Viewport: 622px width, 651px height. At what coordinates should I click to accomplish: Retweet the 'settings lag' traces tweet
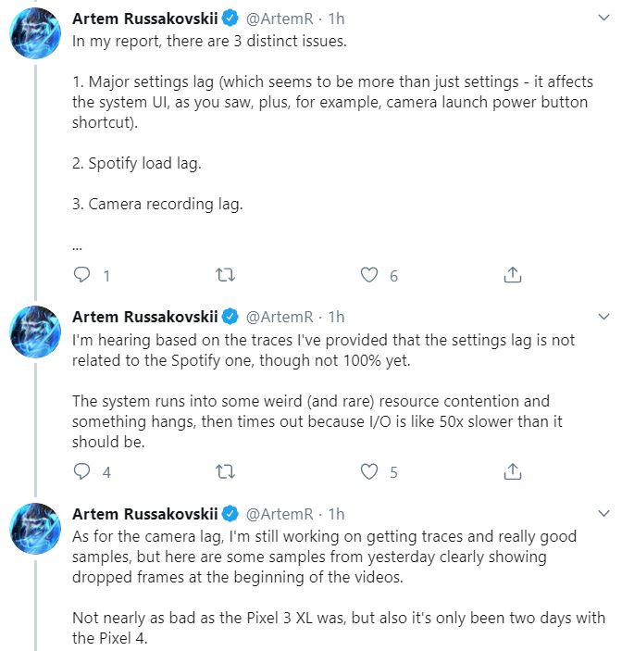(225, 471)
